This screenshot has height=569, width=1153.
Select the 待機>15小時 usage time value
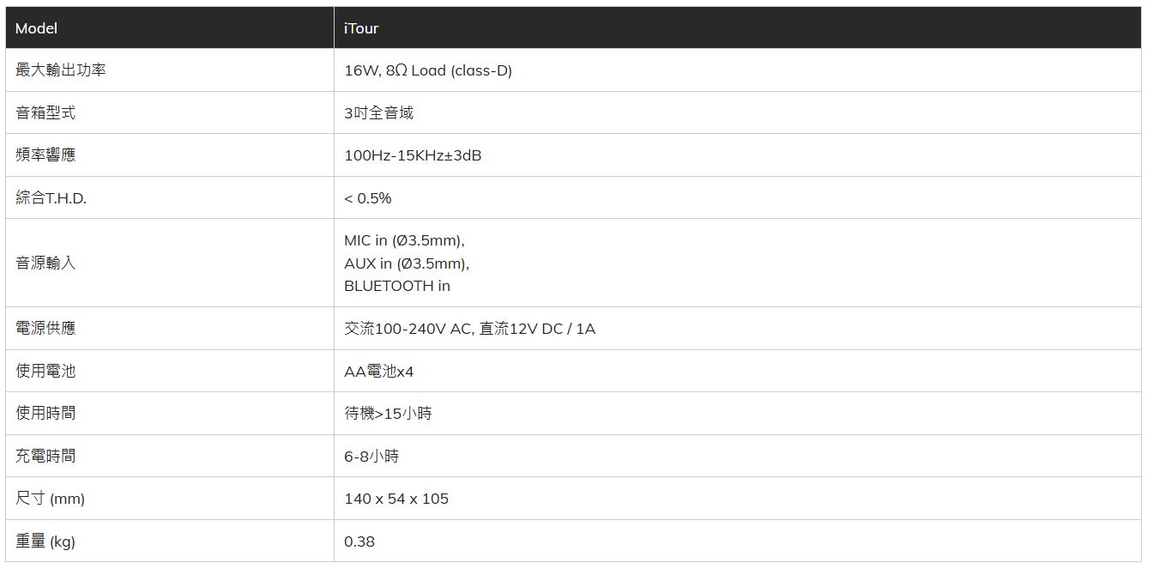tap(388, 414)
